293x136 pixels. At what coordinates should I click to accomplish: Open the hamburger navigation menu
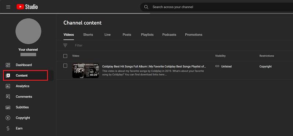8,7
